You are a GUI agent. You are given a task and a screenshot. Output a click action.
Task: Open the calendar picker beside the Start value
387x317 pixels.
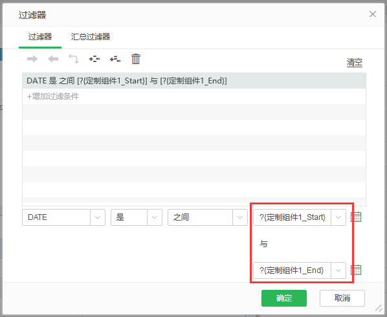pos(356,217)
